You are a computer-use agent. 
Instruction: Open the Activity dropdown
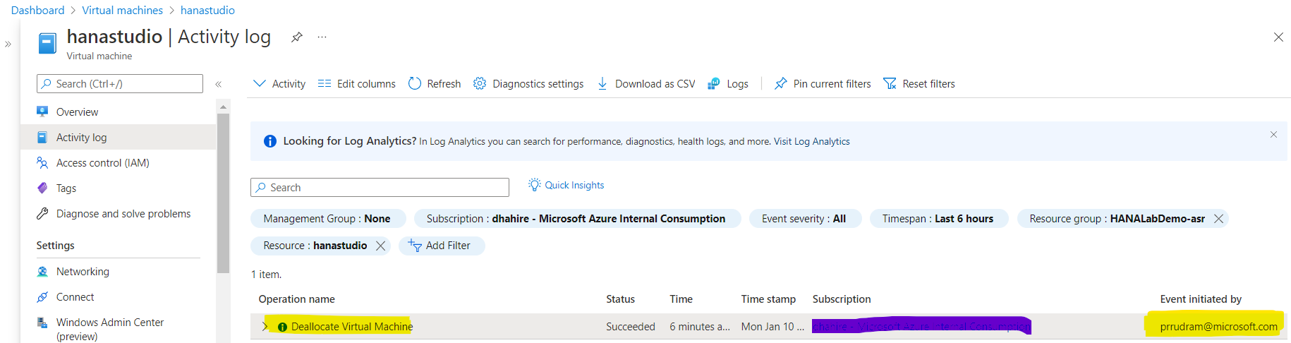[279, 84]
